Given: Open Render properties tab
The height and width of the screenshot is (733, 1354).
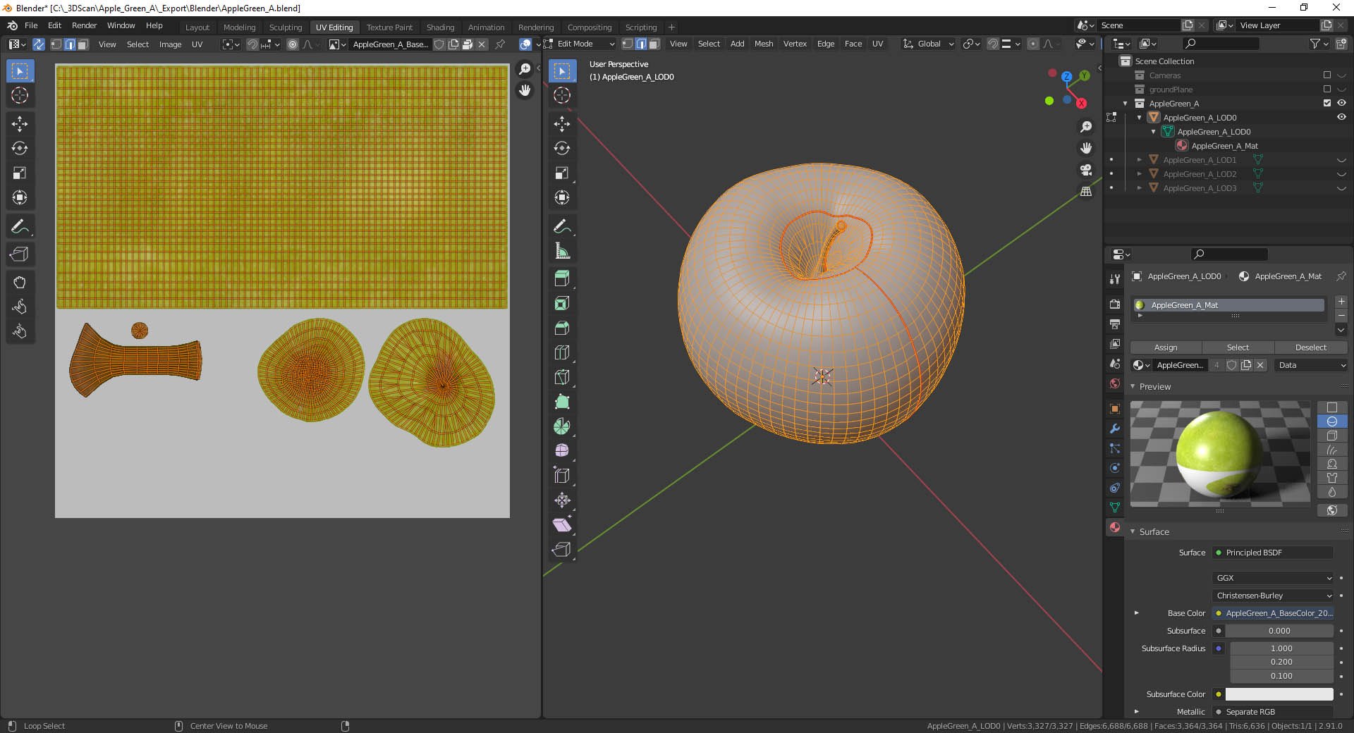Looking at the screenshot, I should 1115,304.
